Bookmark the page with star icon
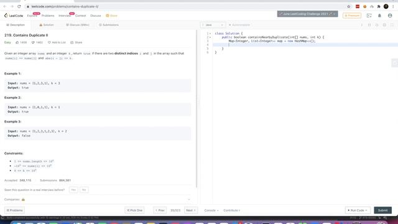Image resolution: width=398 pixels, height=224 pixels. 349,6
